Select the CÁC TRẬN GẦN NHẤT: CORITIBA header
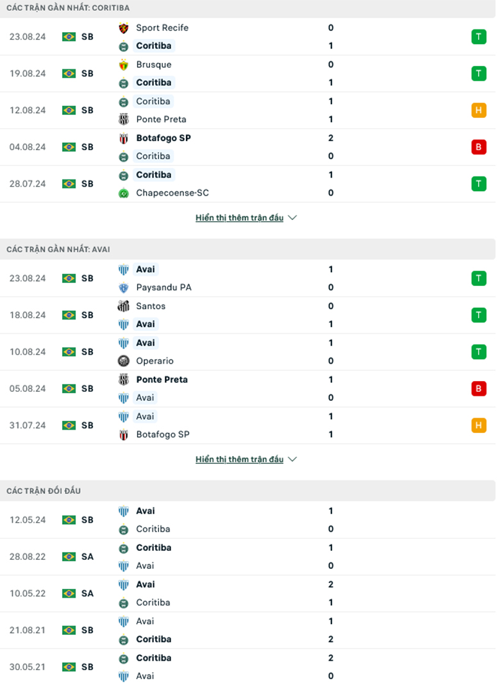 tap(68, 8)
